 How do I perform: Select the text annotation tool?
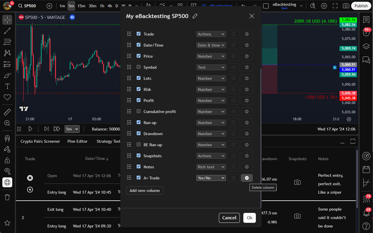click(7, 86)
